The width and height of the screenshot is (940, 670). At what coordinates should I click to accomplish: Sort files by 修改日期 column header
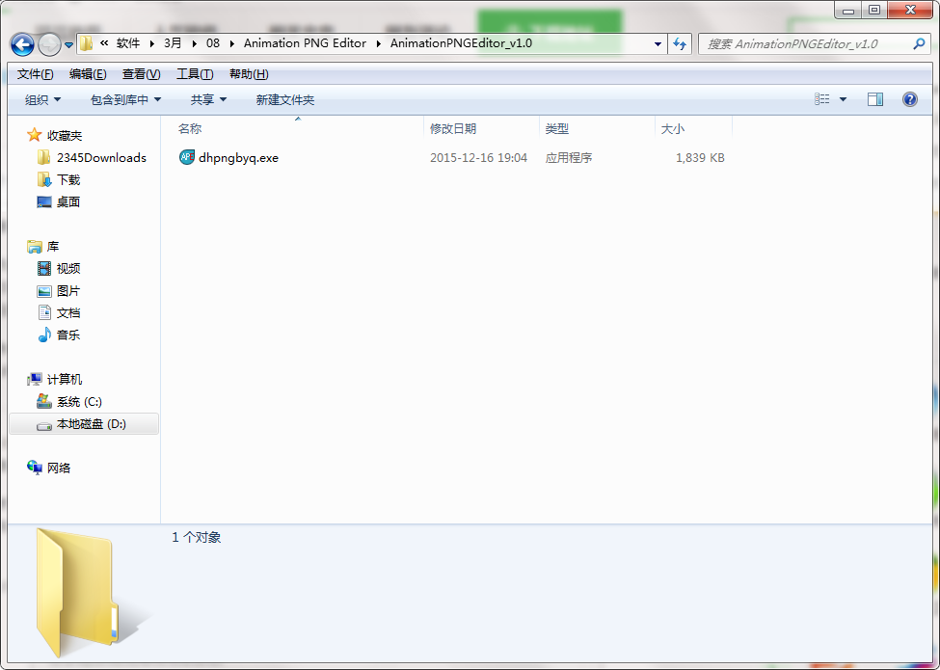[x=453, y=129]
